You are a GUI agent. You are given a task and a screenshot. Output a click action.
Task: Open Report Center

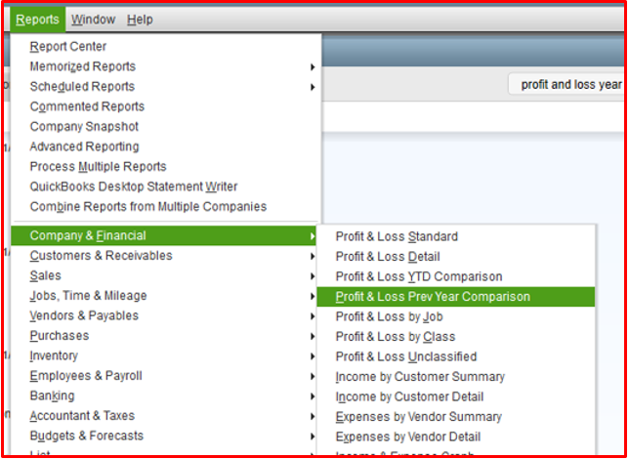tap(165, 47)
